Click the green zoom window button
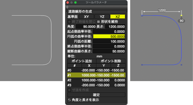Image resolution: width=193 pixels, height=105 pixels. click(75, 2)
